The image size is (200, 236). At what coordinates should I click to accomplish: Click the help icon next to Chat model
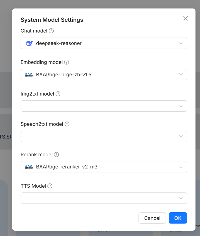51,31
